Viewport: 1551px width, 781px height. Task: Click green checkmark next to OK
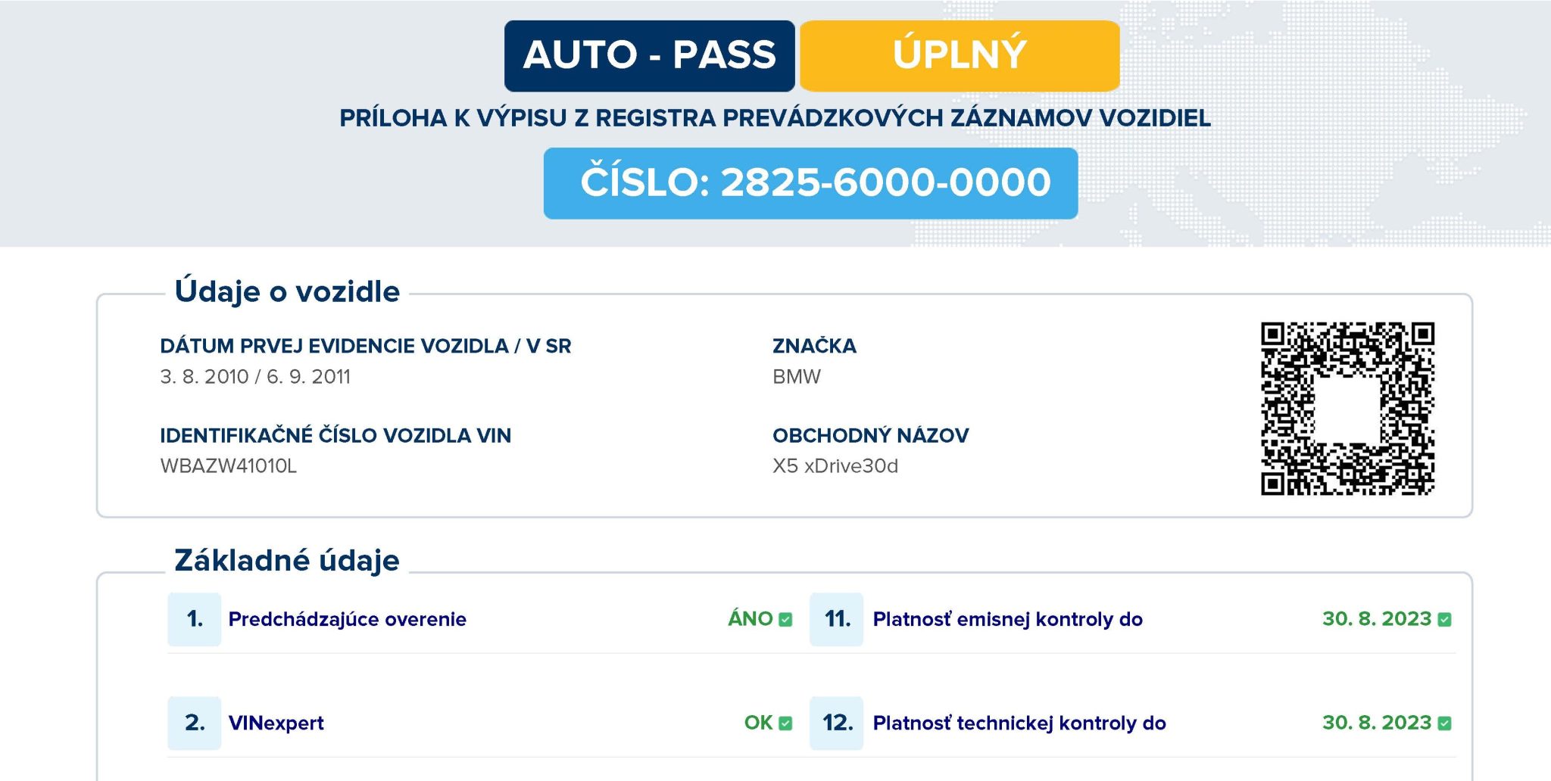pyautogui.click(x=785, y=723)
